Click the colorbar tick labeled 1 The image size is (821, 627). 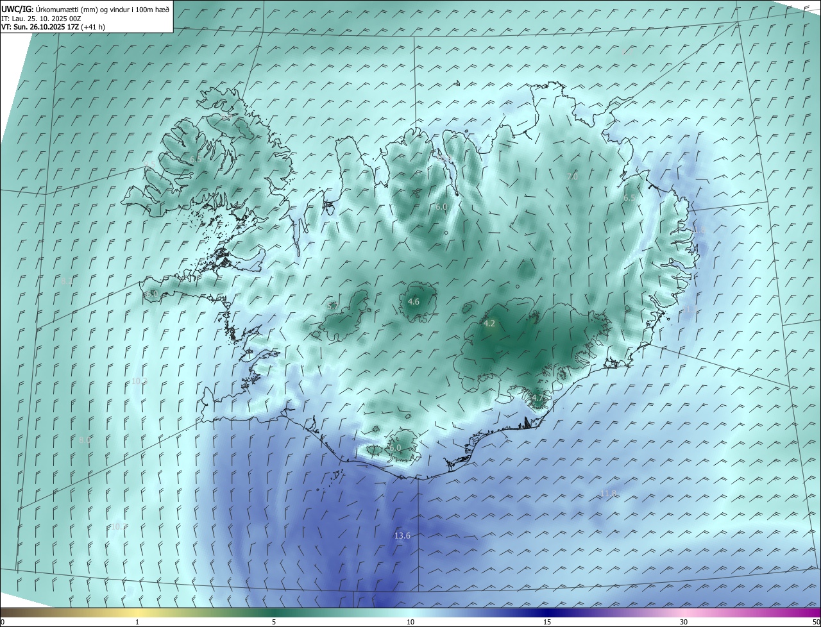(137, 622)
